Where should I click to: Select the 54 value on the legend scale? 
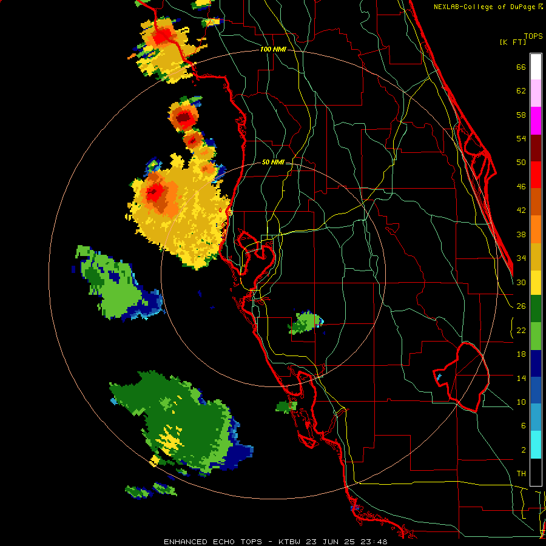521,139
